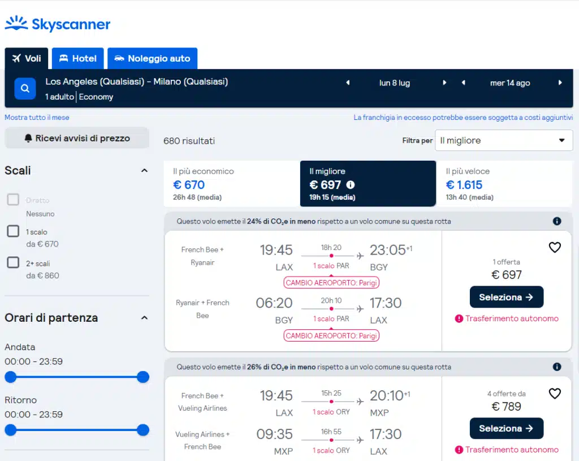579x461 pixels.
Task: Collapse the 'Orari di partenza' section
Action: (x=145, y=317)
